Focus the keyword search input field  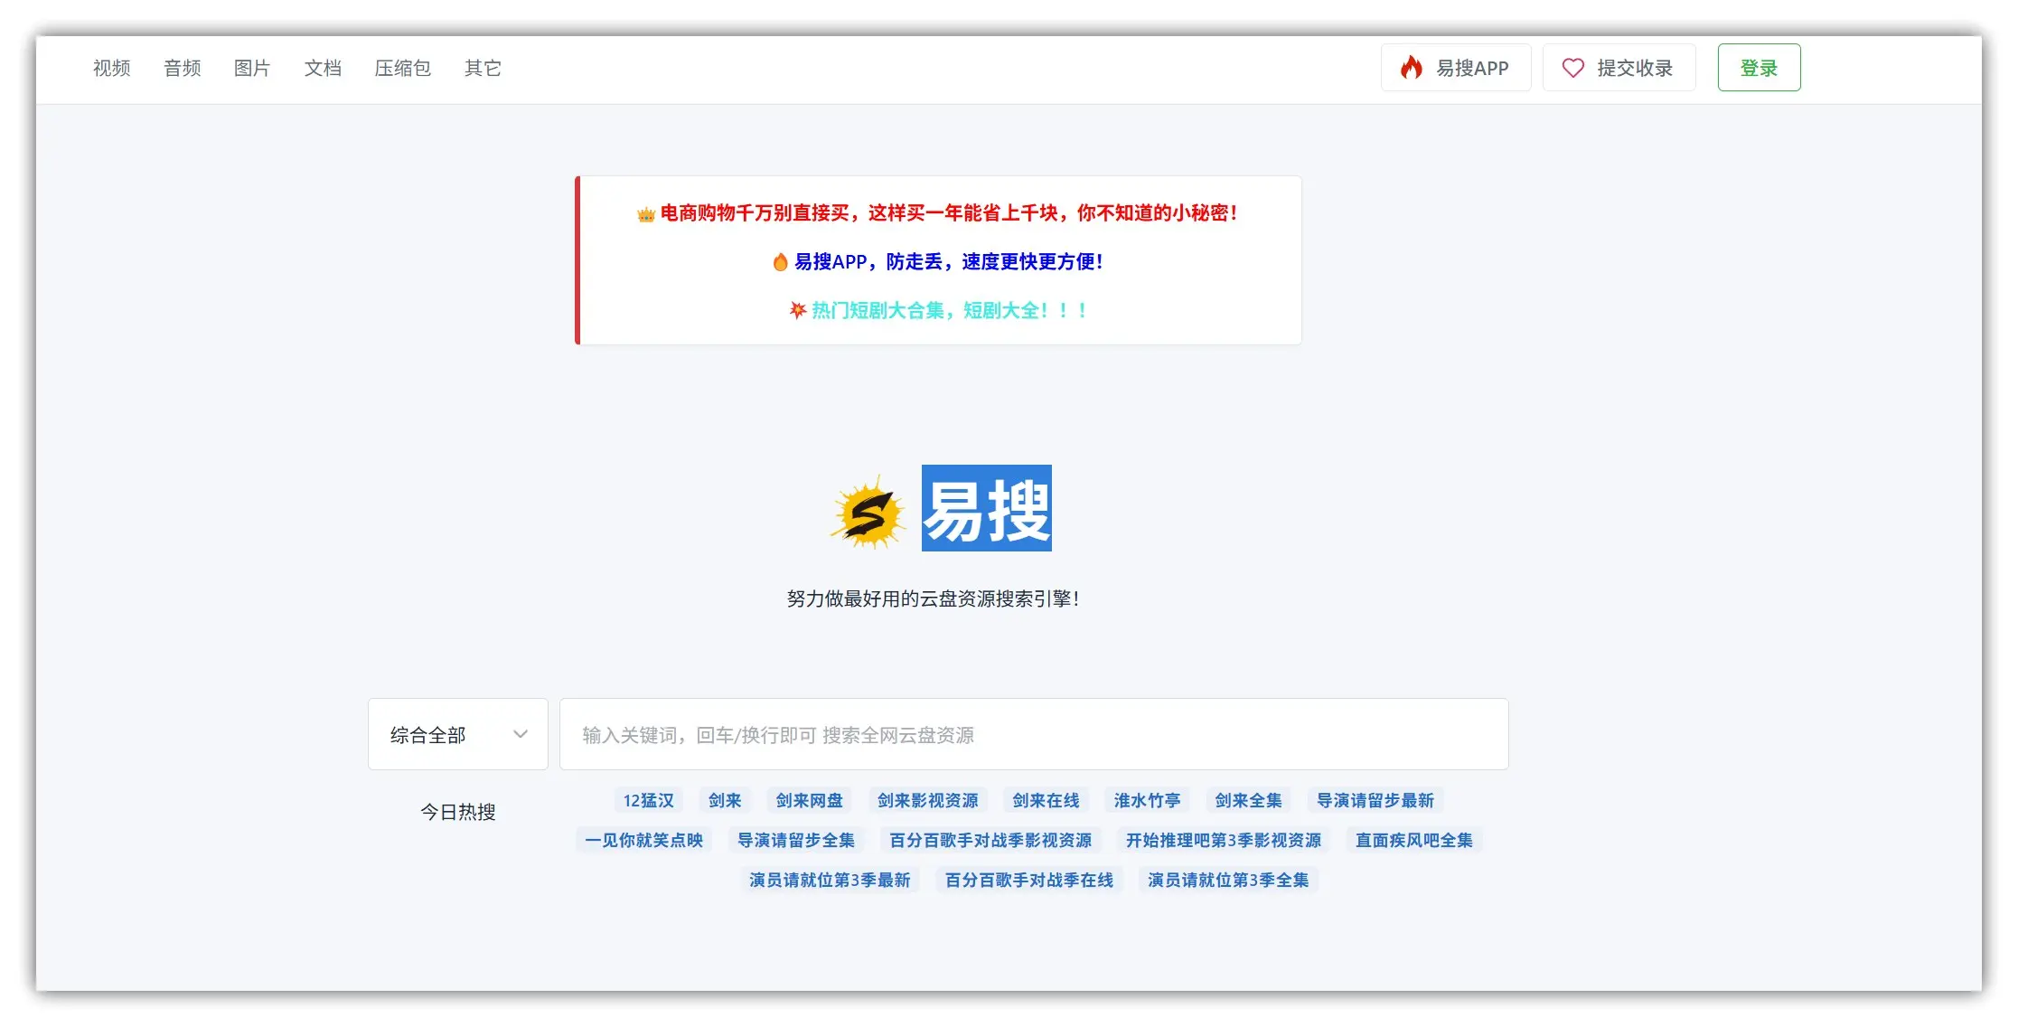pyautogui.click(x=1034, y=734)
